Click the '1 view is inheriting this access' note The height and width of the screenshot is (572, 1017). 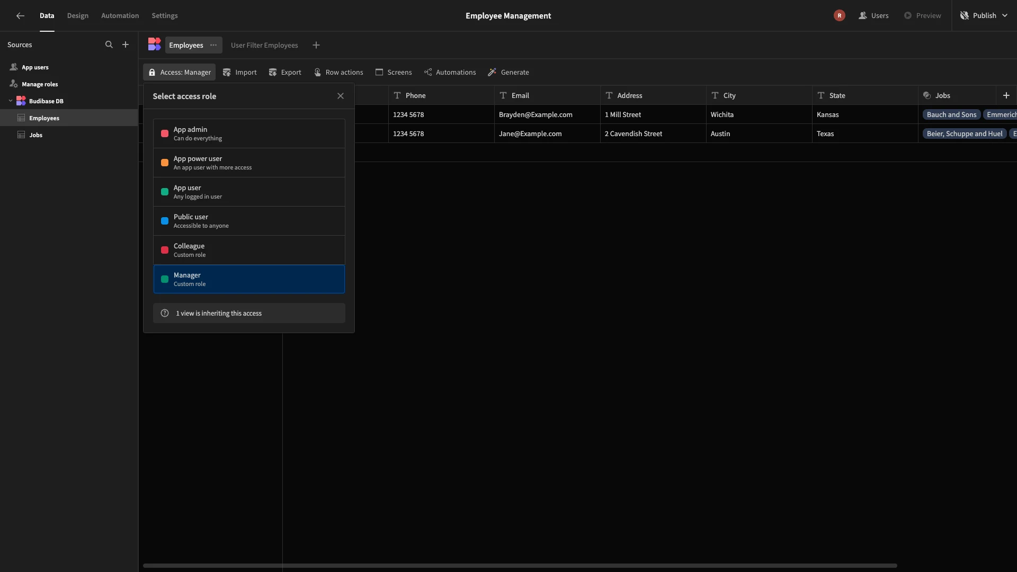pyautogui.click(x=249, y=313)
